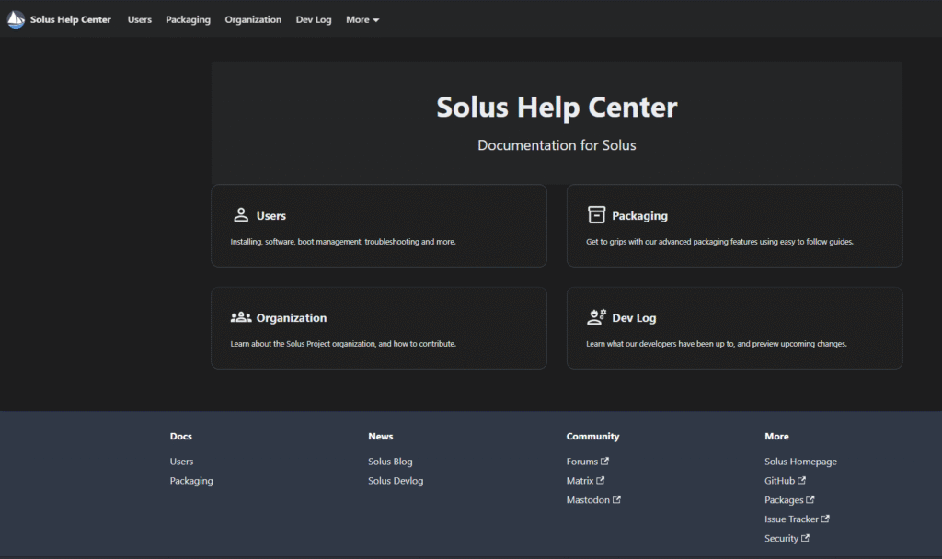Click the Packaging box icon

[x=596, y=215]
